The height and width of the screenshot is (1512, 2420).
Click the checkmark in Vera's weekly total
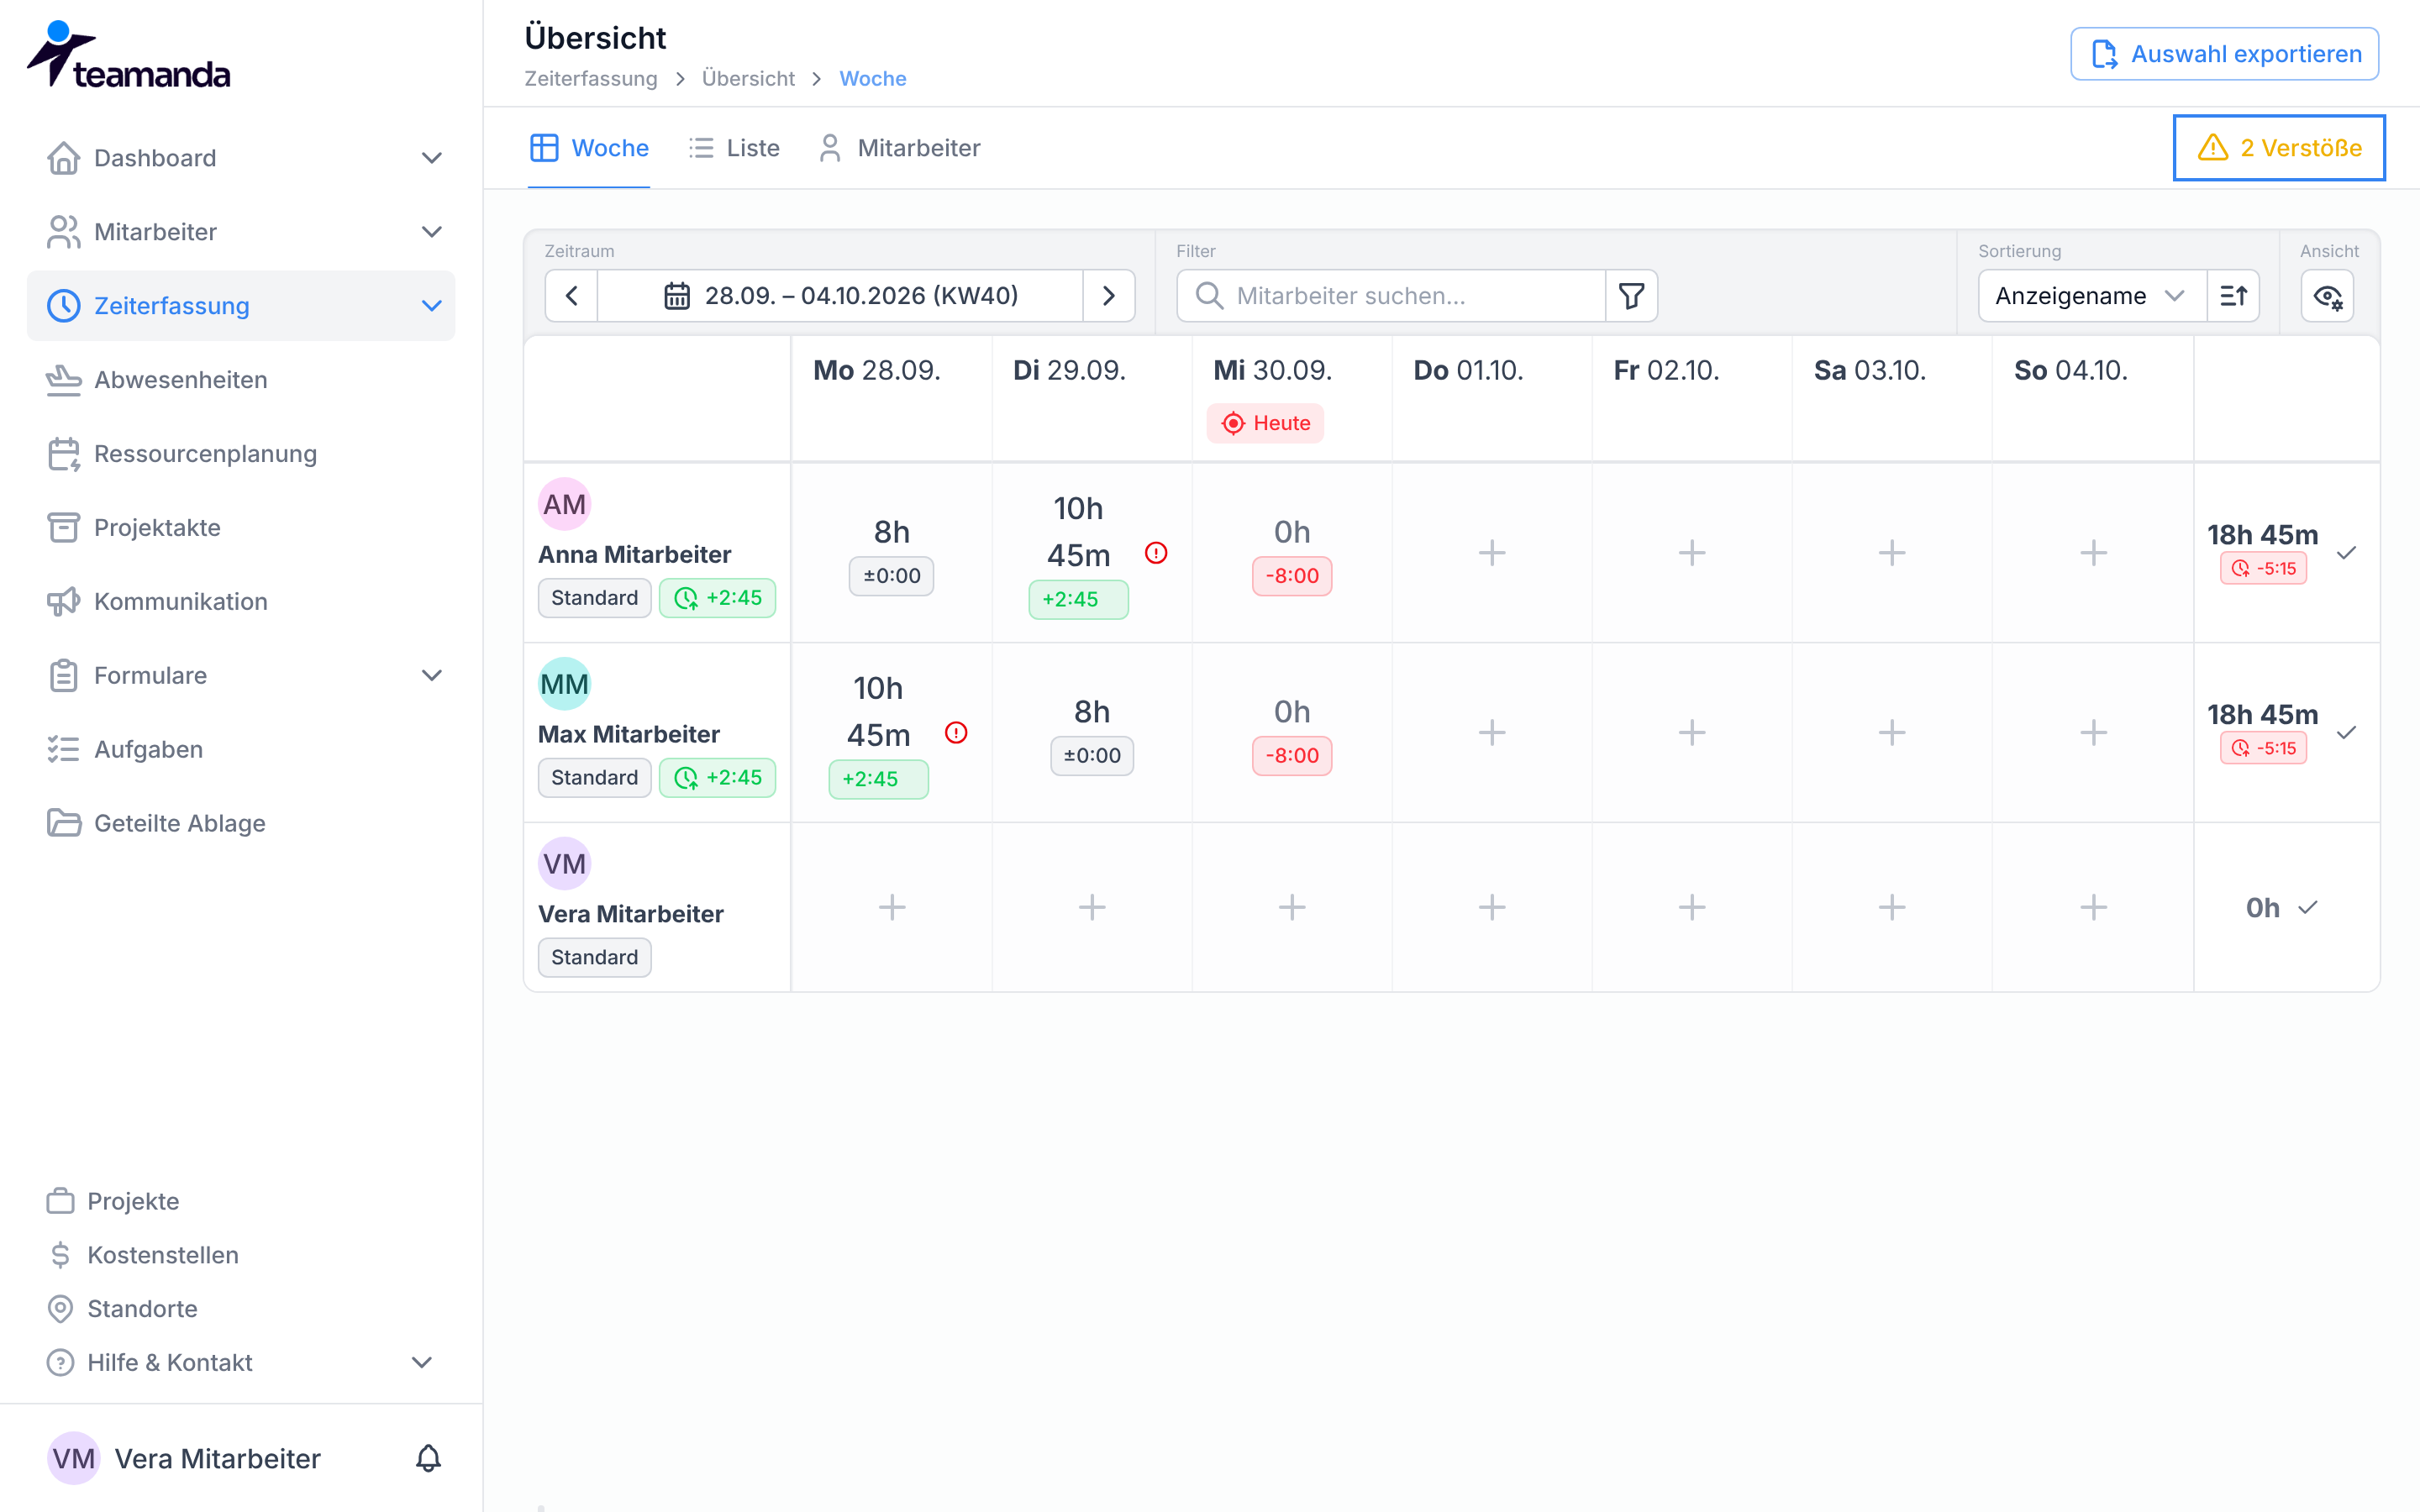(2308, 908)
